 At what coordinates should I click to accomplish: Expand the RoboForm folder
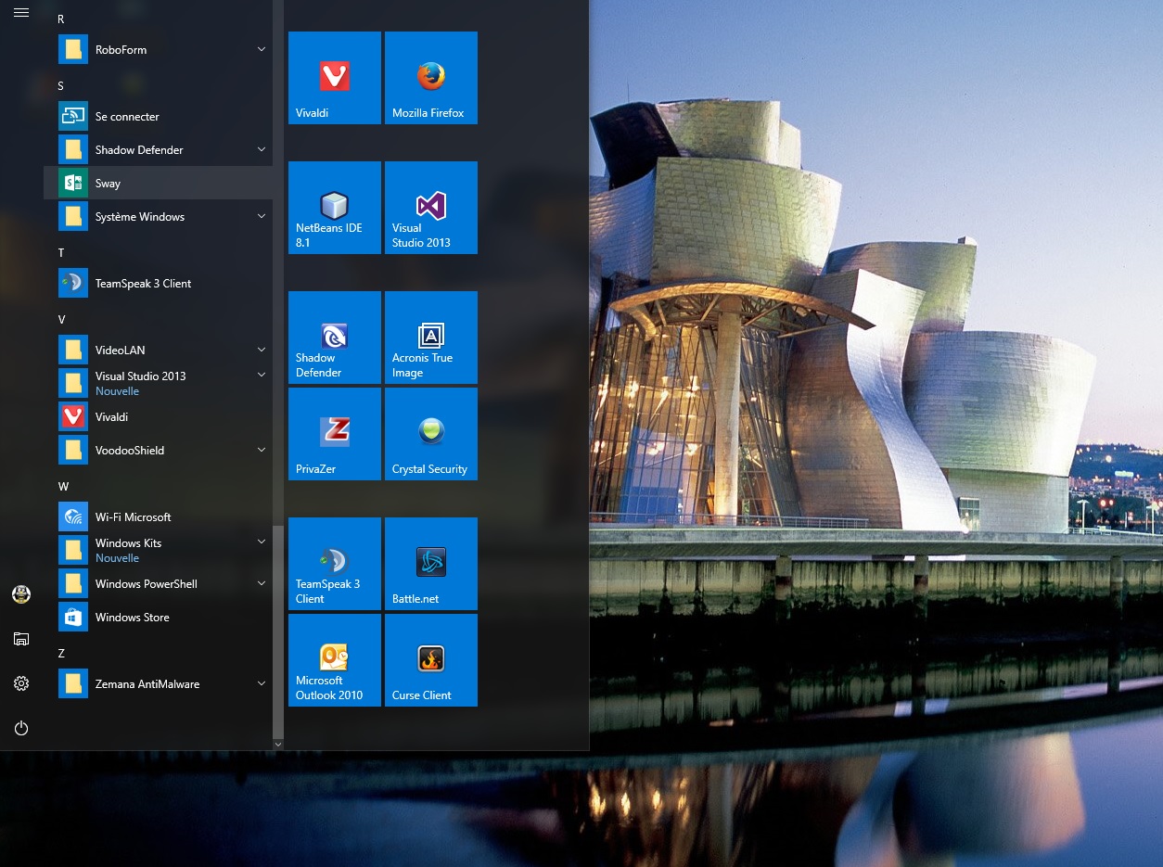point(262,49)
